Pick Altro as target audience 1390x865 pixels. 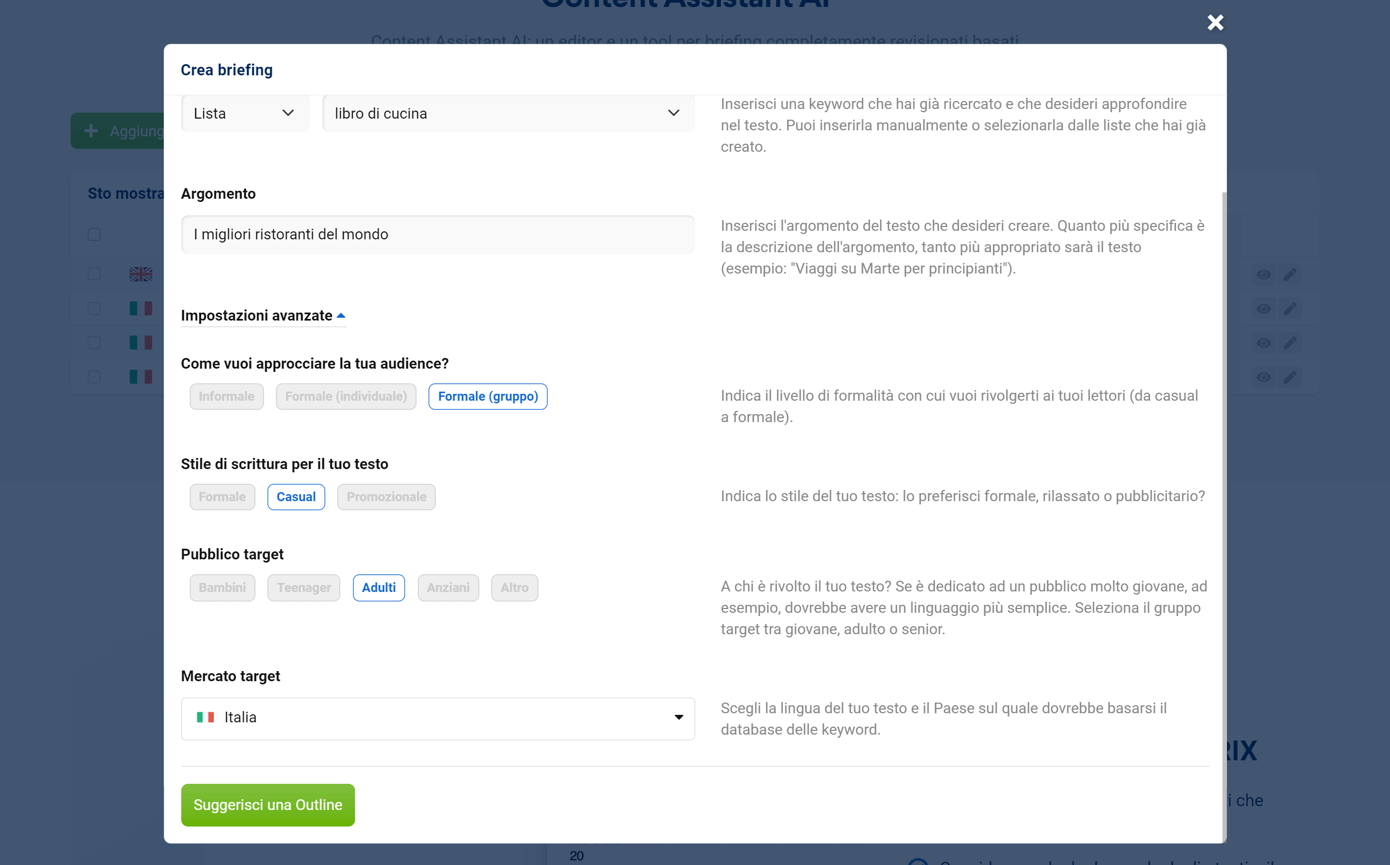[x=515, y=588]
